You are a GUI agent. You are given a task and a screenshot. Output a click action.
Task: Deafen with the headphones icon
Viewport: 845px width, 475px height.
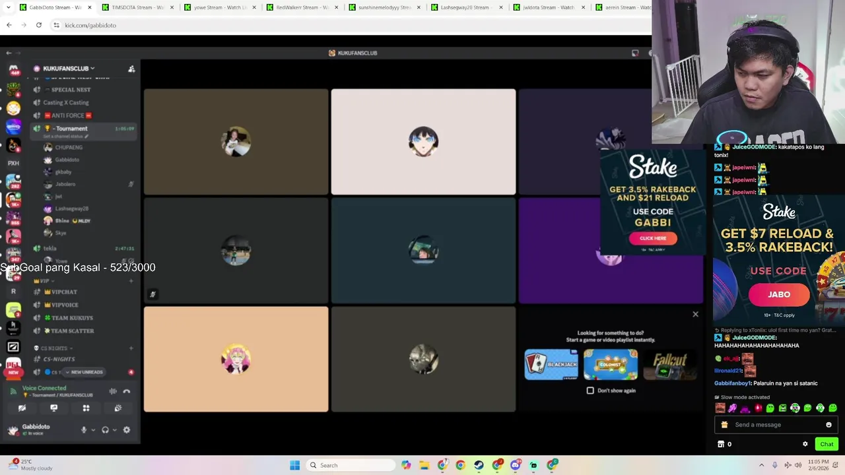tap(105, 429)
